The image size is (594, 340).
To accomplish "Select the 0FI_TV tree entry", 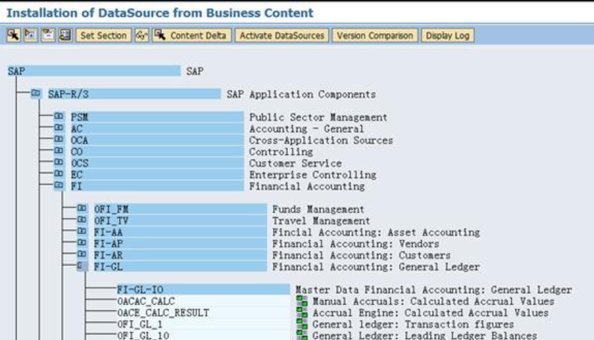I will (181, 220).
